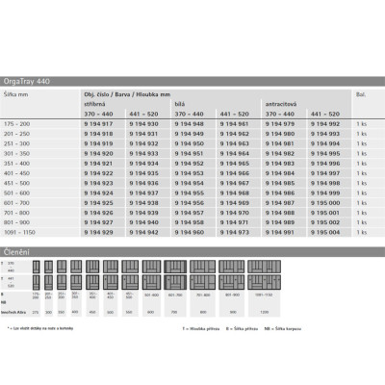
Task: Click the Bal. column header
Action: pos(361,94)
